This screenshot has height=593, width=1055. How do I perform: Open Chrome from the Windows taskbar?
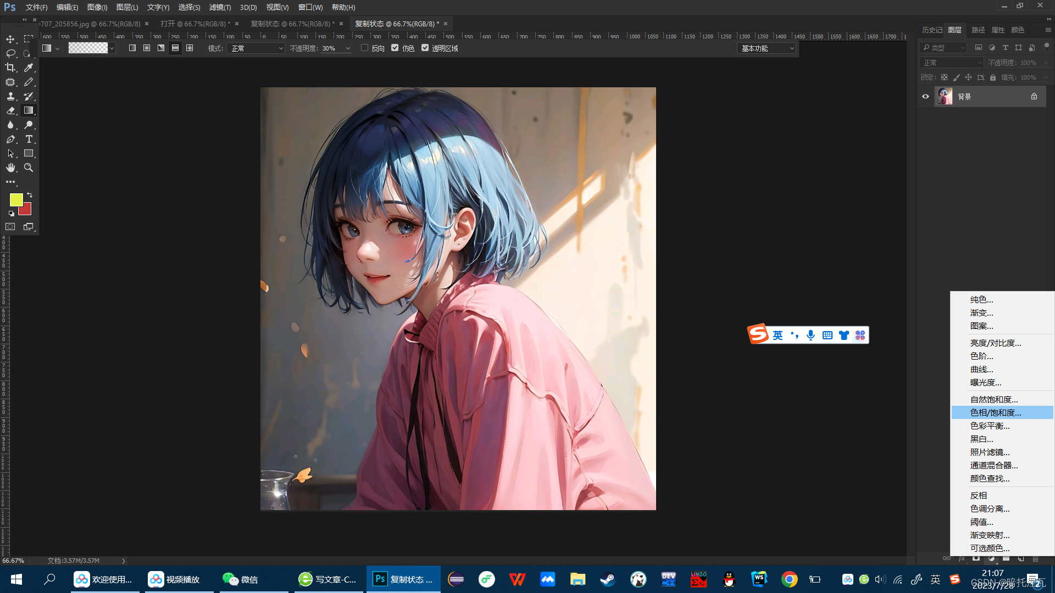[789, 579]
